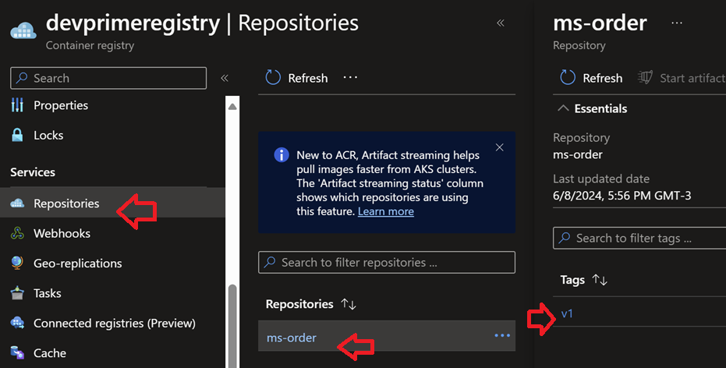Viewport: 726px width, 368px height.
Task: Click the Start artifact streaming icon
Action: pos(645,77)
